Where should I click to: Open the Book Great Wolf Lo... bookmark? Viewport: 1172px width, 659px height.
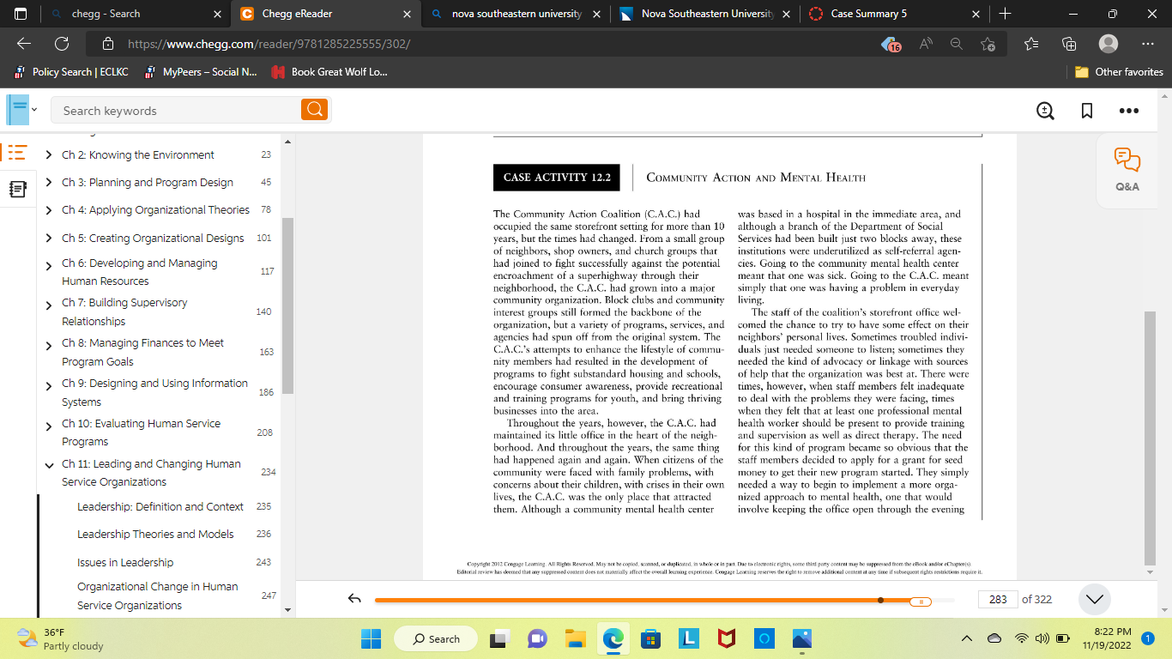[329, 72]
